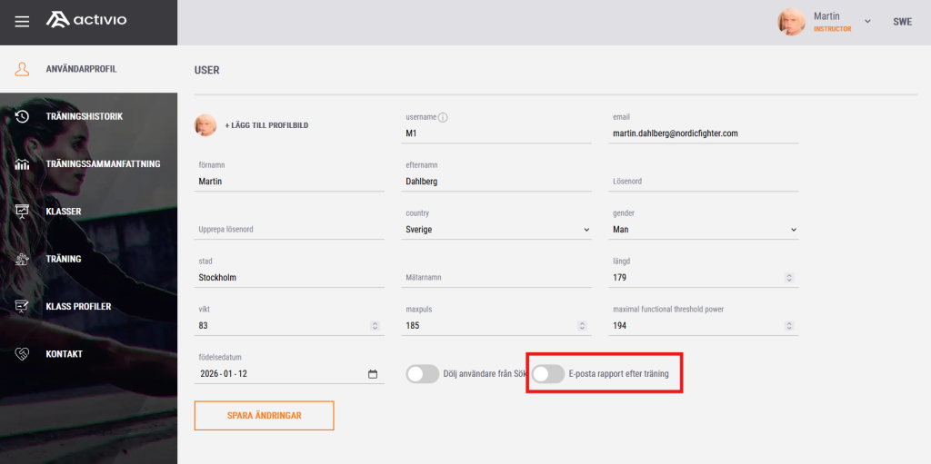Click the Träningshistorik clock icon
Viewport: 931px width, 464px height.
tap(23, 116)
